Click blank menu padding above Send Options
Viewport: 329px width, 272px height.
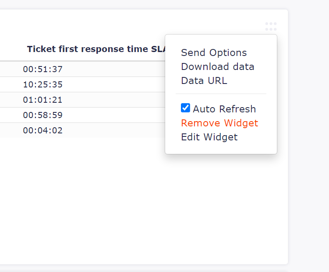point(221,41)
